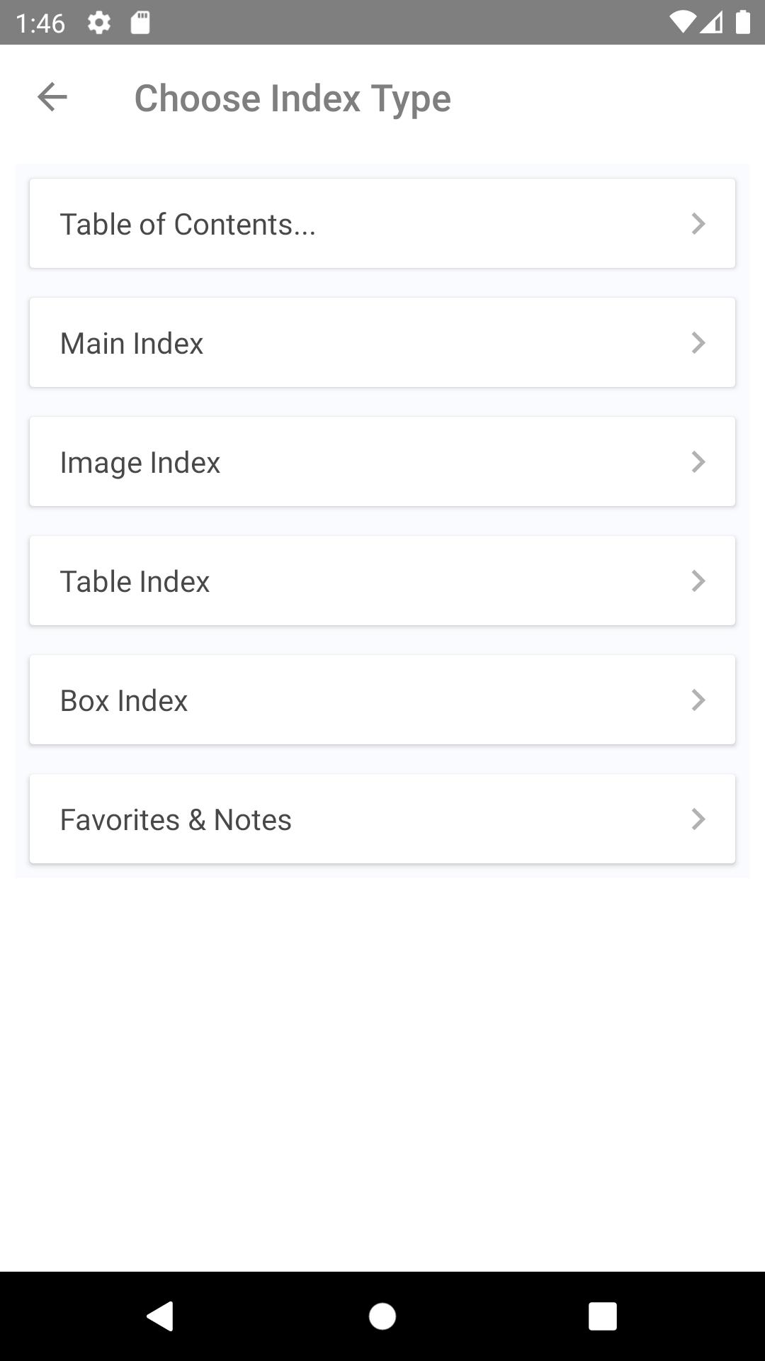Screen dimensions: 765x1361
Task: Tap the battery status icon
Action: pos(742,22)
